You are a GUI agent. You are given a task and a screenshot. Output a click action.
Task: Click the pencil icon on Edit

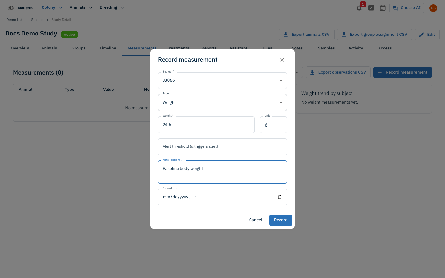(x=422, y=35)
